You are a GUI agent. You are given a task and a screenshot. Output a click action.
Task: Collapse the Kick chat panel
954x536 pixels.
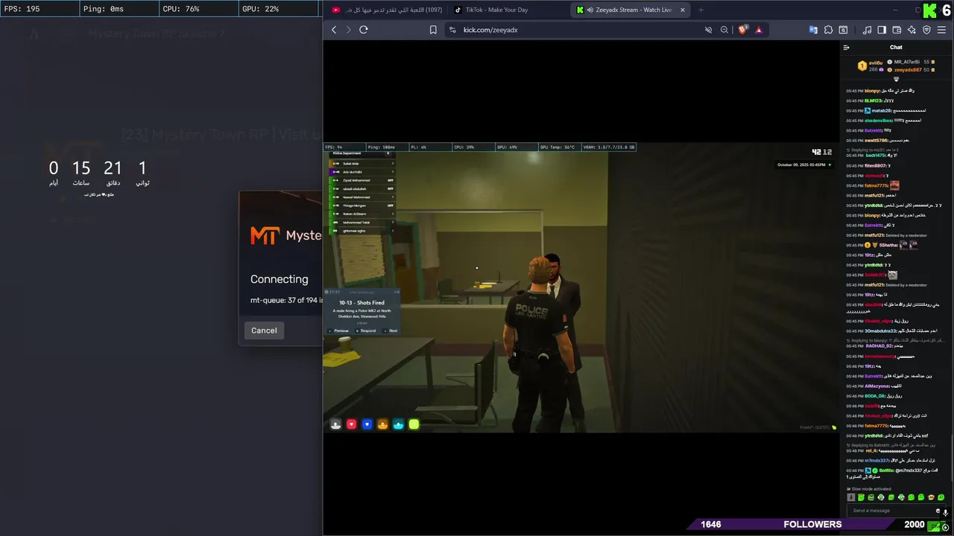[847, 47]
